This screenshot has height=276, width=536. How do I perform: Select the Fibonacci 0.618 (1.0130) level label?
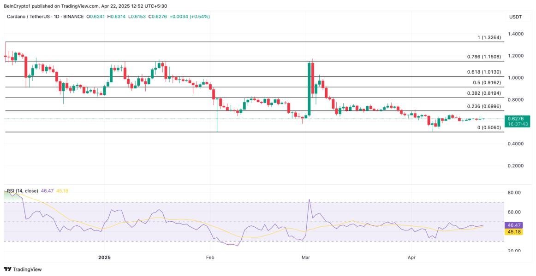(x=484, y=72)
